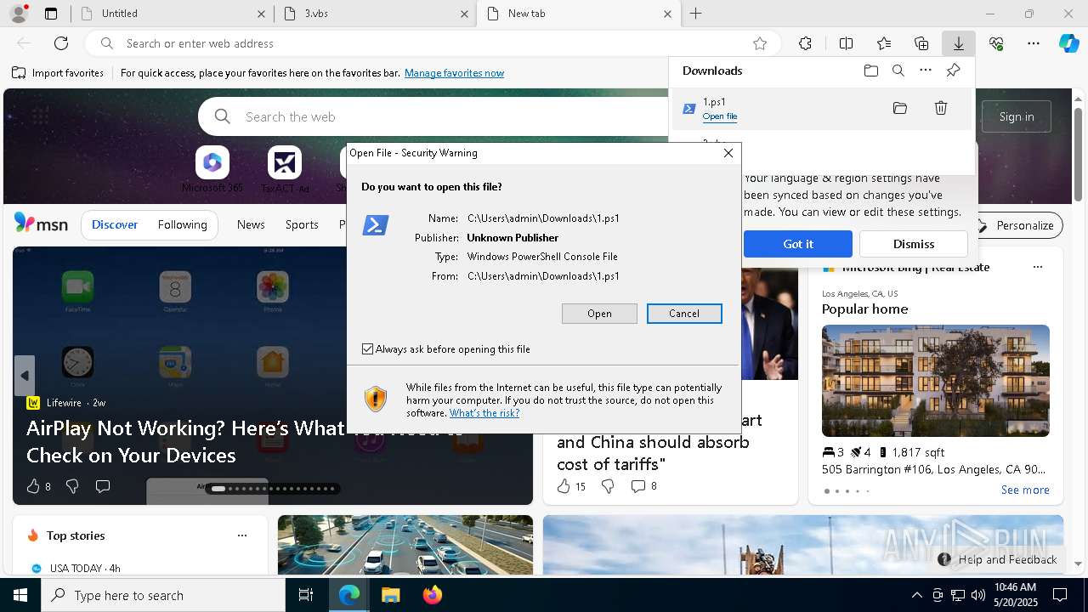Launch Copilot from the toolbar
Screen dimensions: 1088x612
[1068, 43]
